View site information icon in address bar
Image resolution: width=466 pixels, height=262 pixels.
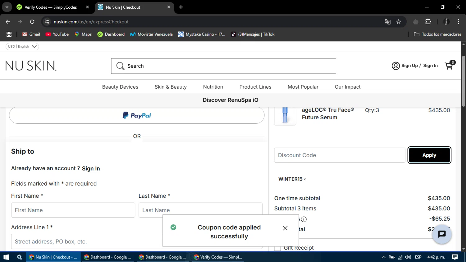(47, 22)
